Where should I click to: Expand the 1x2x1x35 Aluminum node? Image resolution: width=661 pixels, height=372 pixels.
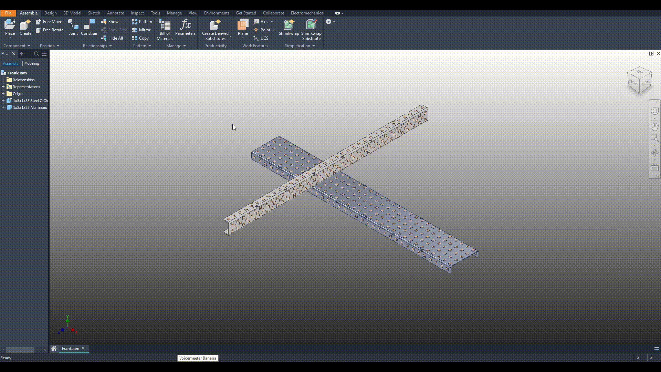[x=3, y=107]
